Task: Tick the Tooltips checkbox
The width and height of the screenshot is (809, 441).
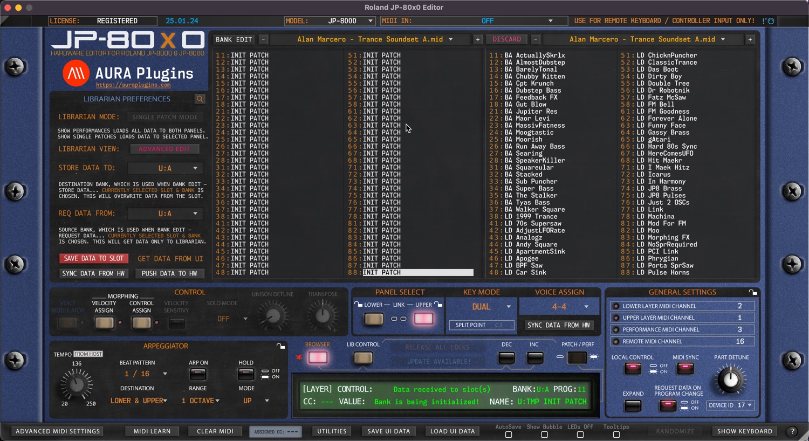Action: pos(616,435)
